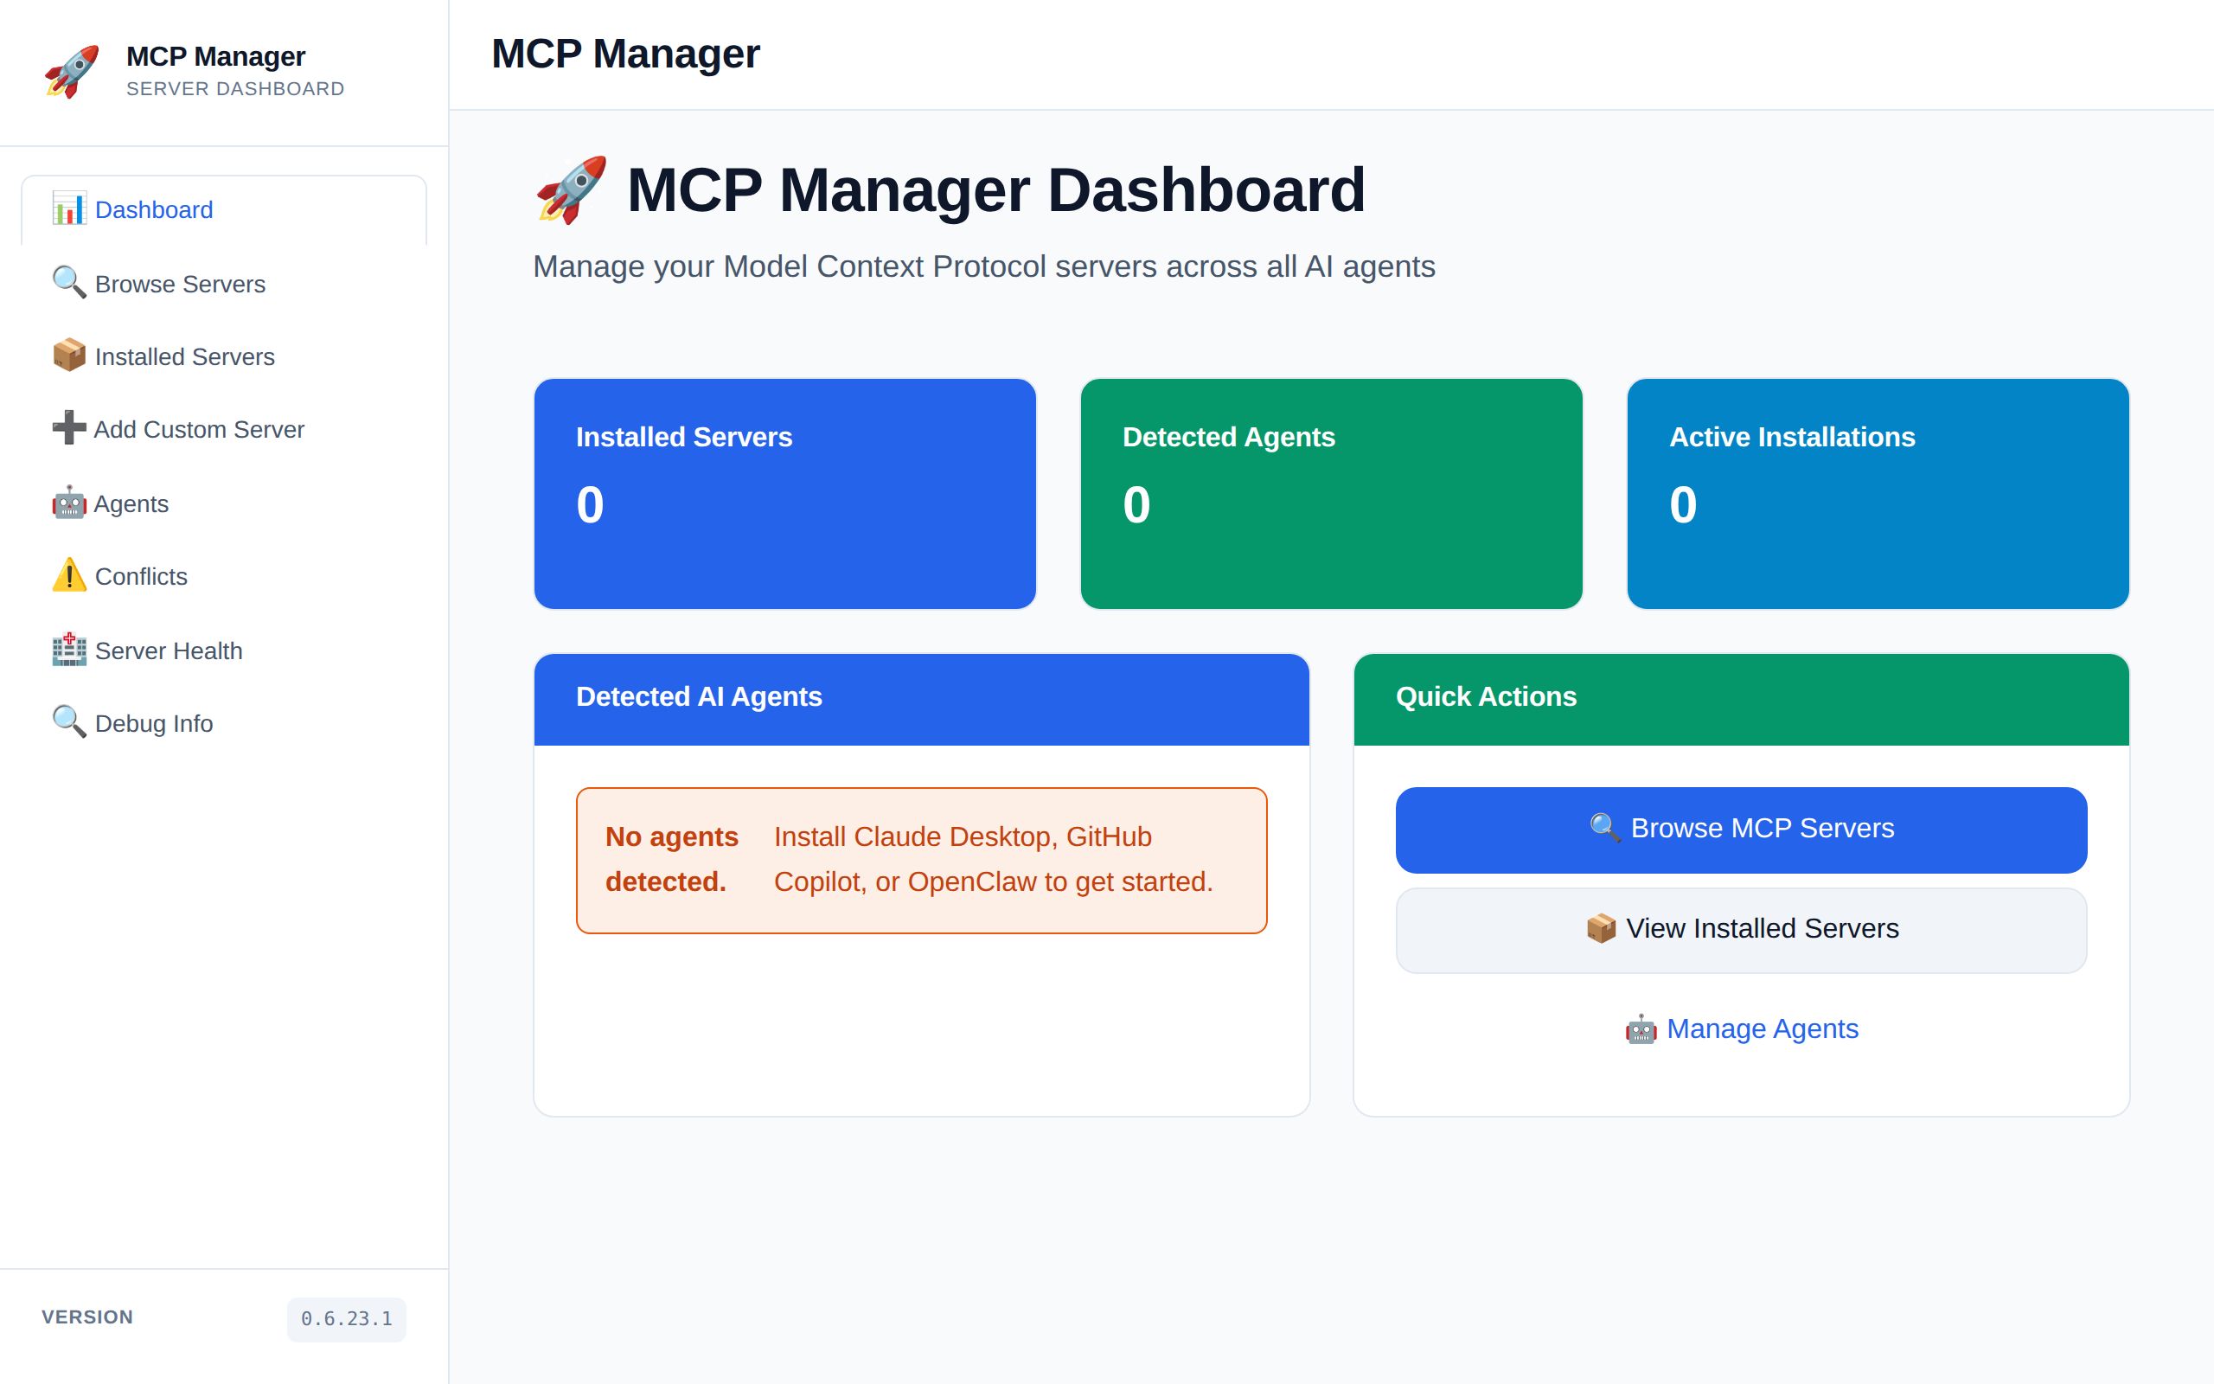The height and width of the screenshot is (1384, 2214).
Task: View Conflicts from the sidebar
Action: coord(224,577)
